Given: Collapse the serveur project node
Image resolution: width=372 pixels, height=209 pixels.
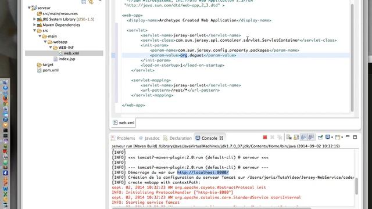Looking at the screenshot, I should (x=29, y=8).
